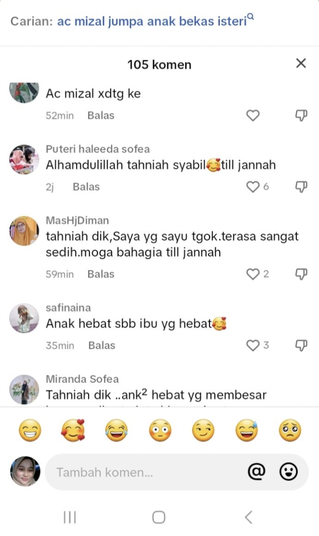
Task: Insert the pleading sad face emoji
Action: pos(290,430)
